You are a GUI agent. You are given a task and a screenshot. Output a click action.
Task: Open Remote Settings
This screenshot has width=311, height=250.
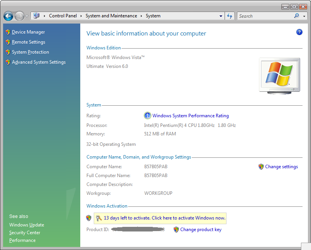click(x=29, y=42)
